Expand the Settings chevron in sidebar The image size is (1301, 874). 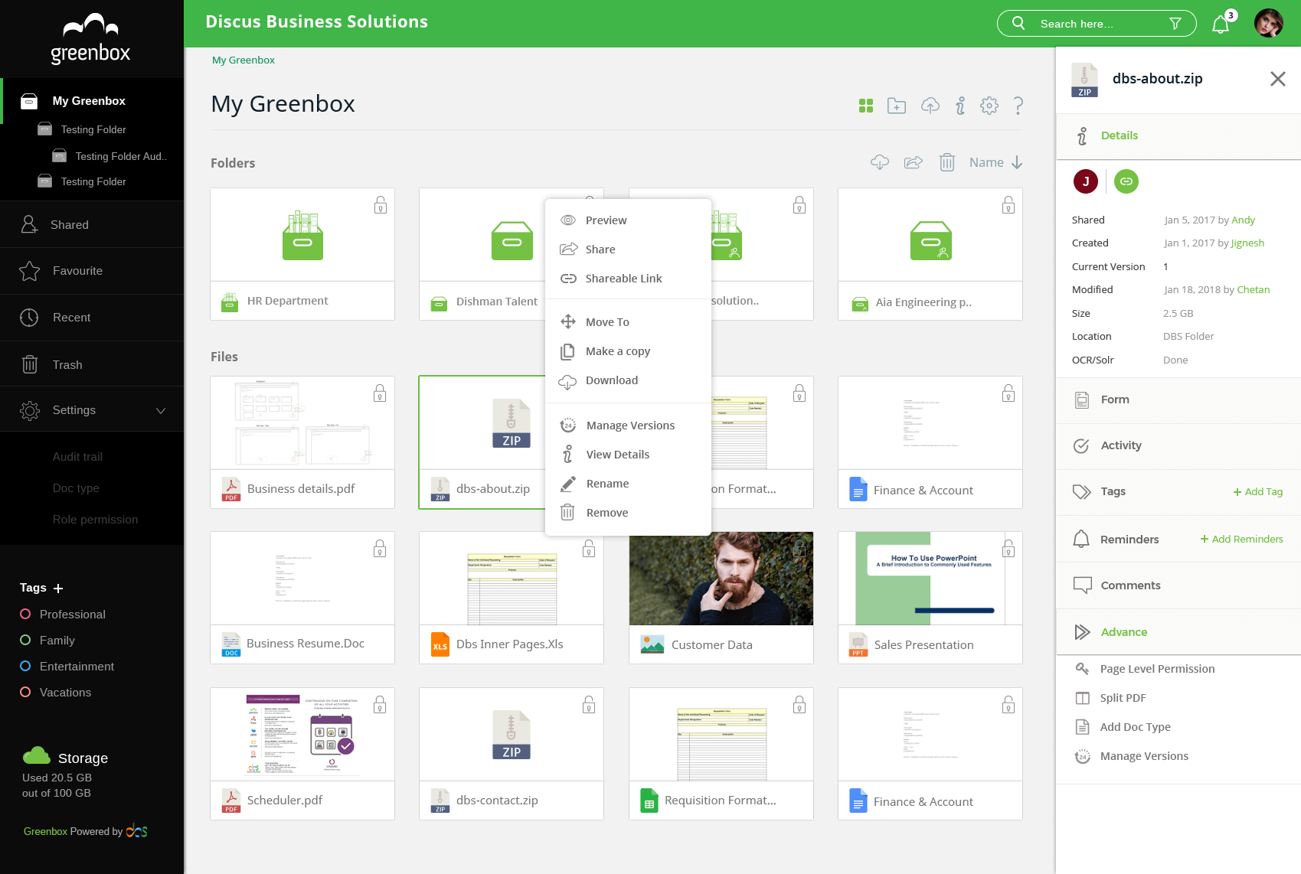tap(161, 410)
